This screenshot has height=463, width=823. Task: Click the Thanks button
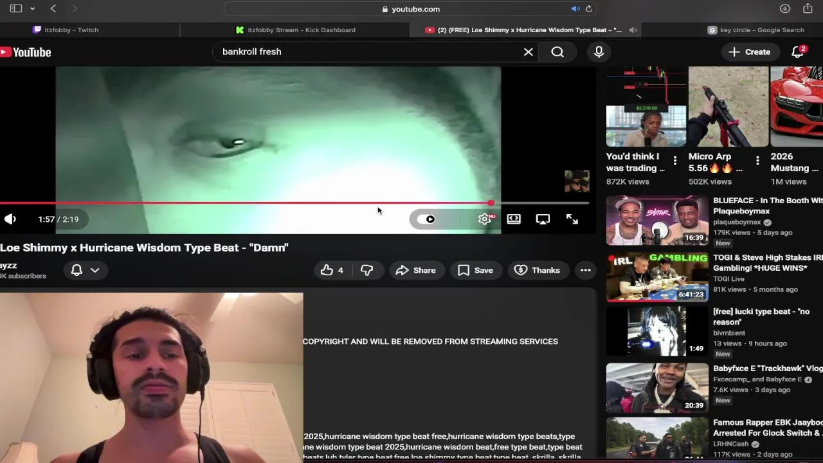[x=538, y=270]
